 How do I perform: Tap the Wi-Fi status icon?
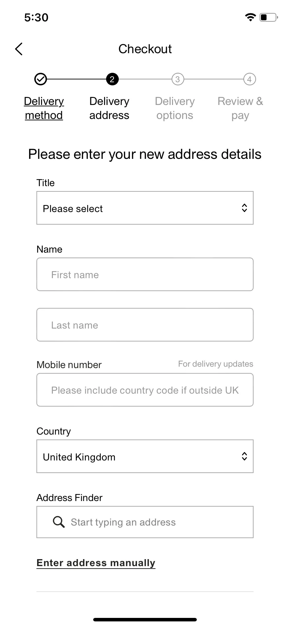(250, 17)
